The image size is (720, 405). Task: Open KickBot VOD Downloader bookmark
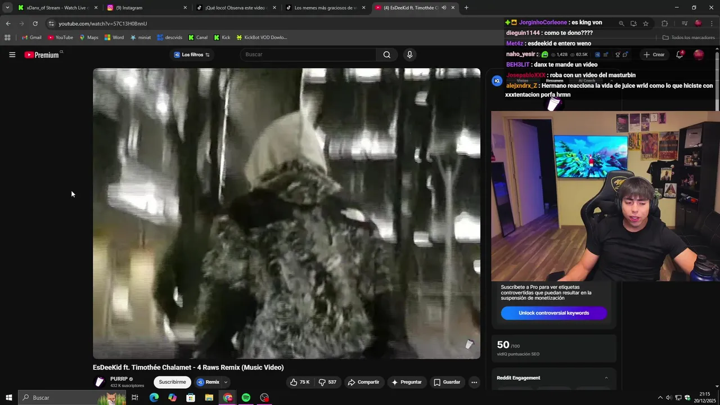point(262,38)
